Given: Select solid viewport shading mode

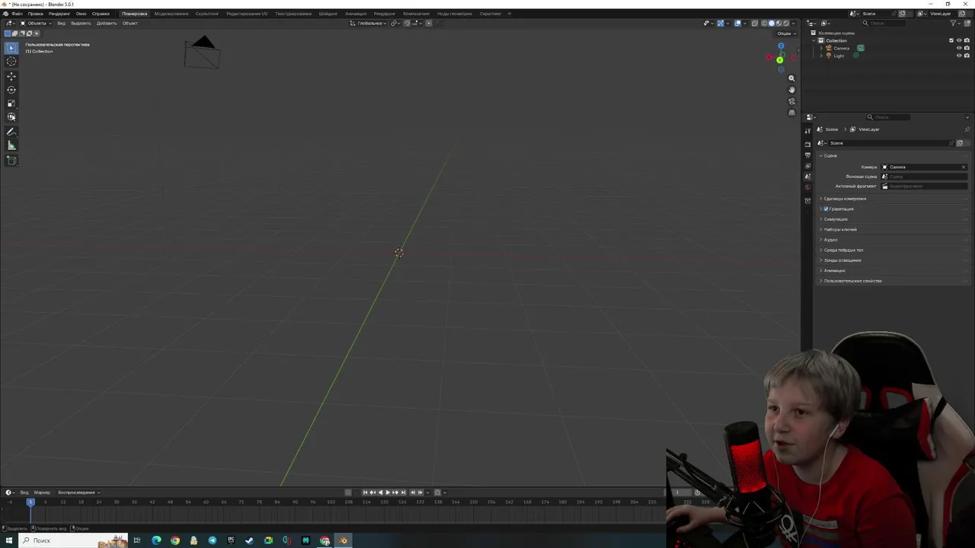Looking at the screenshot, I should pos(772,24).
